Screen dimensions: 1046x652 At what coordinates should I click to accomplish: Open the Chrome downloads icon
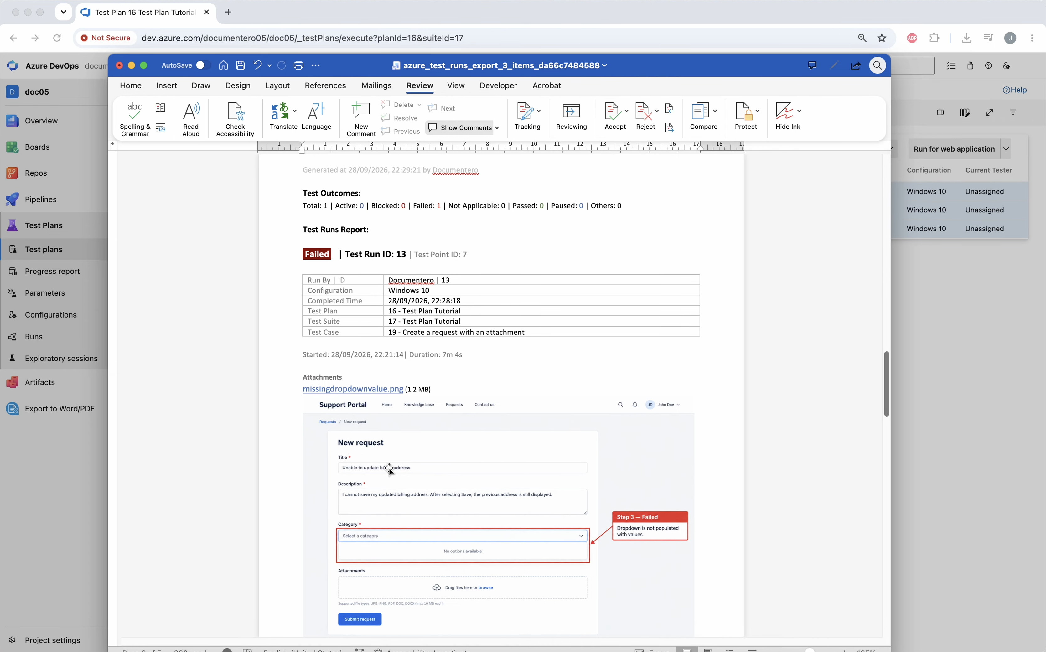click(x=966, y=38)
